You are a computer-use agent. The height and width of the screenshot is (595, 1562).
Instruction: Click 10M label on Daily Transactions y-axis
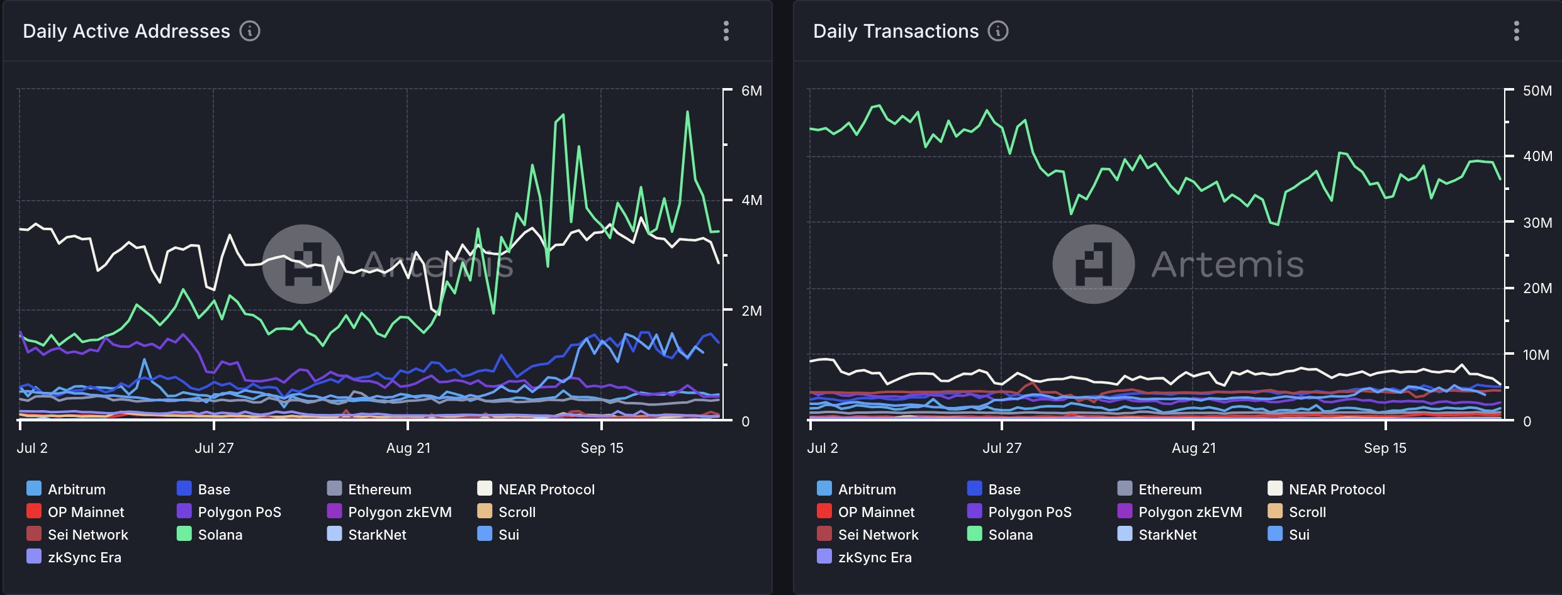pyautogui.click(x=1536, y=355)
